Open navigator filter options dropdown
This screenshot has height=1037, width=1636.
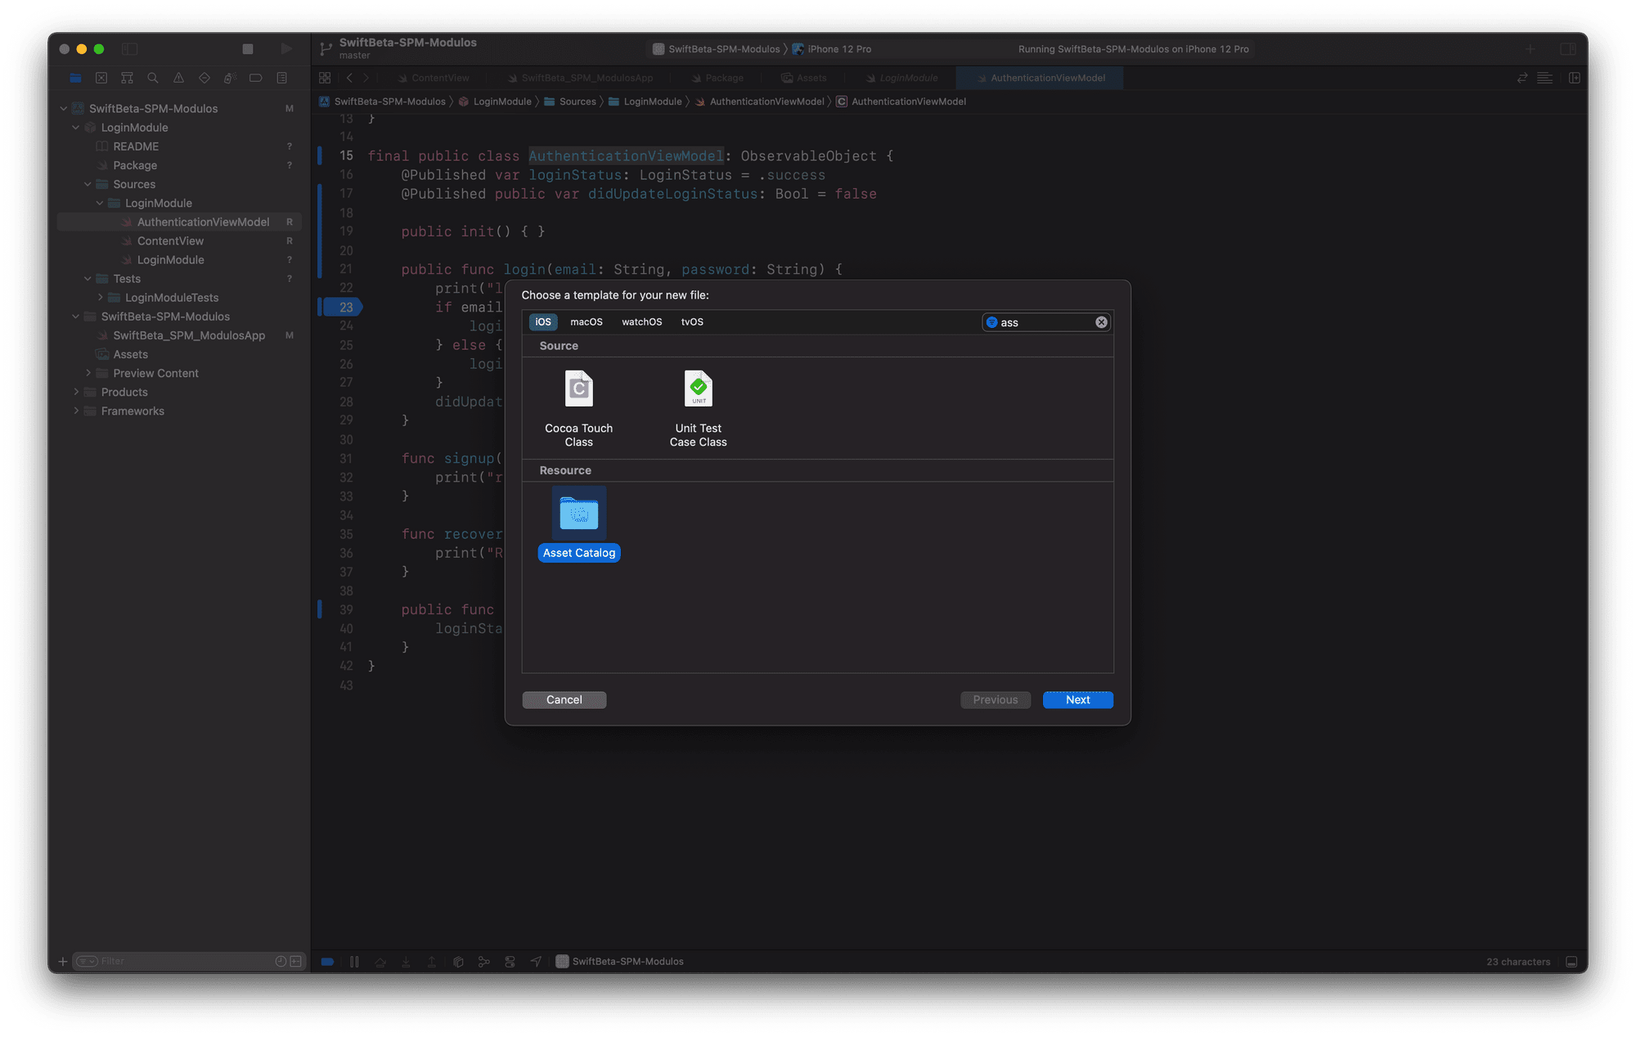tap(88, 962)
